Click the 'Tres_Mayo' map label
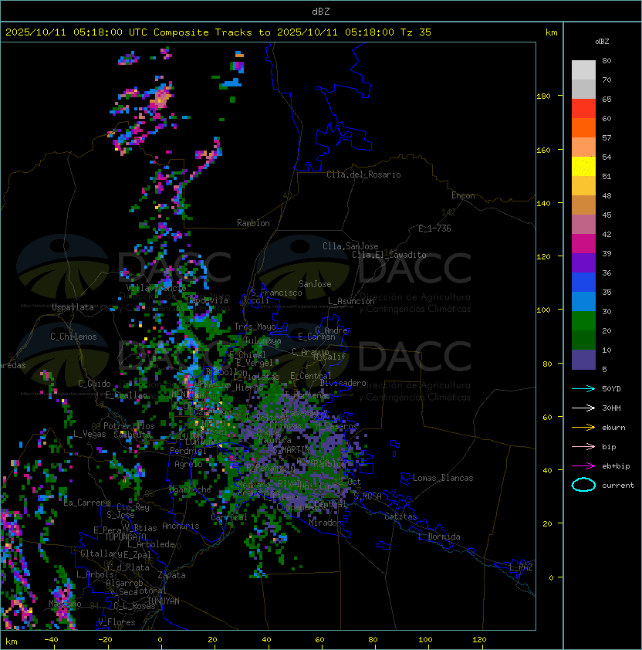 [x=255, y=327]
